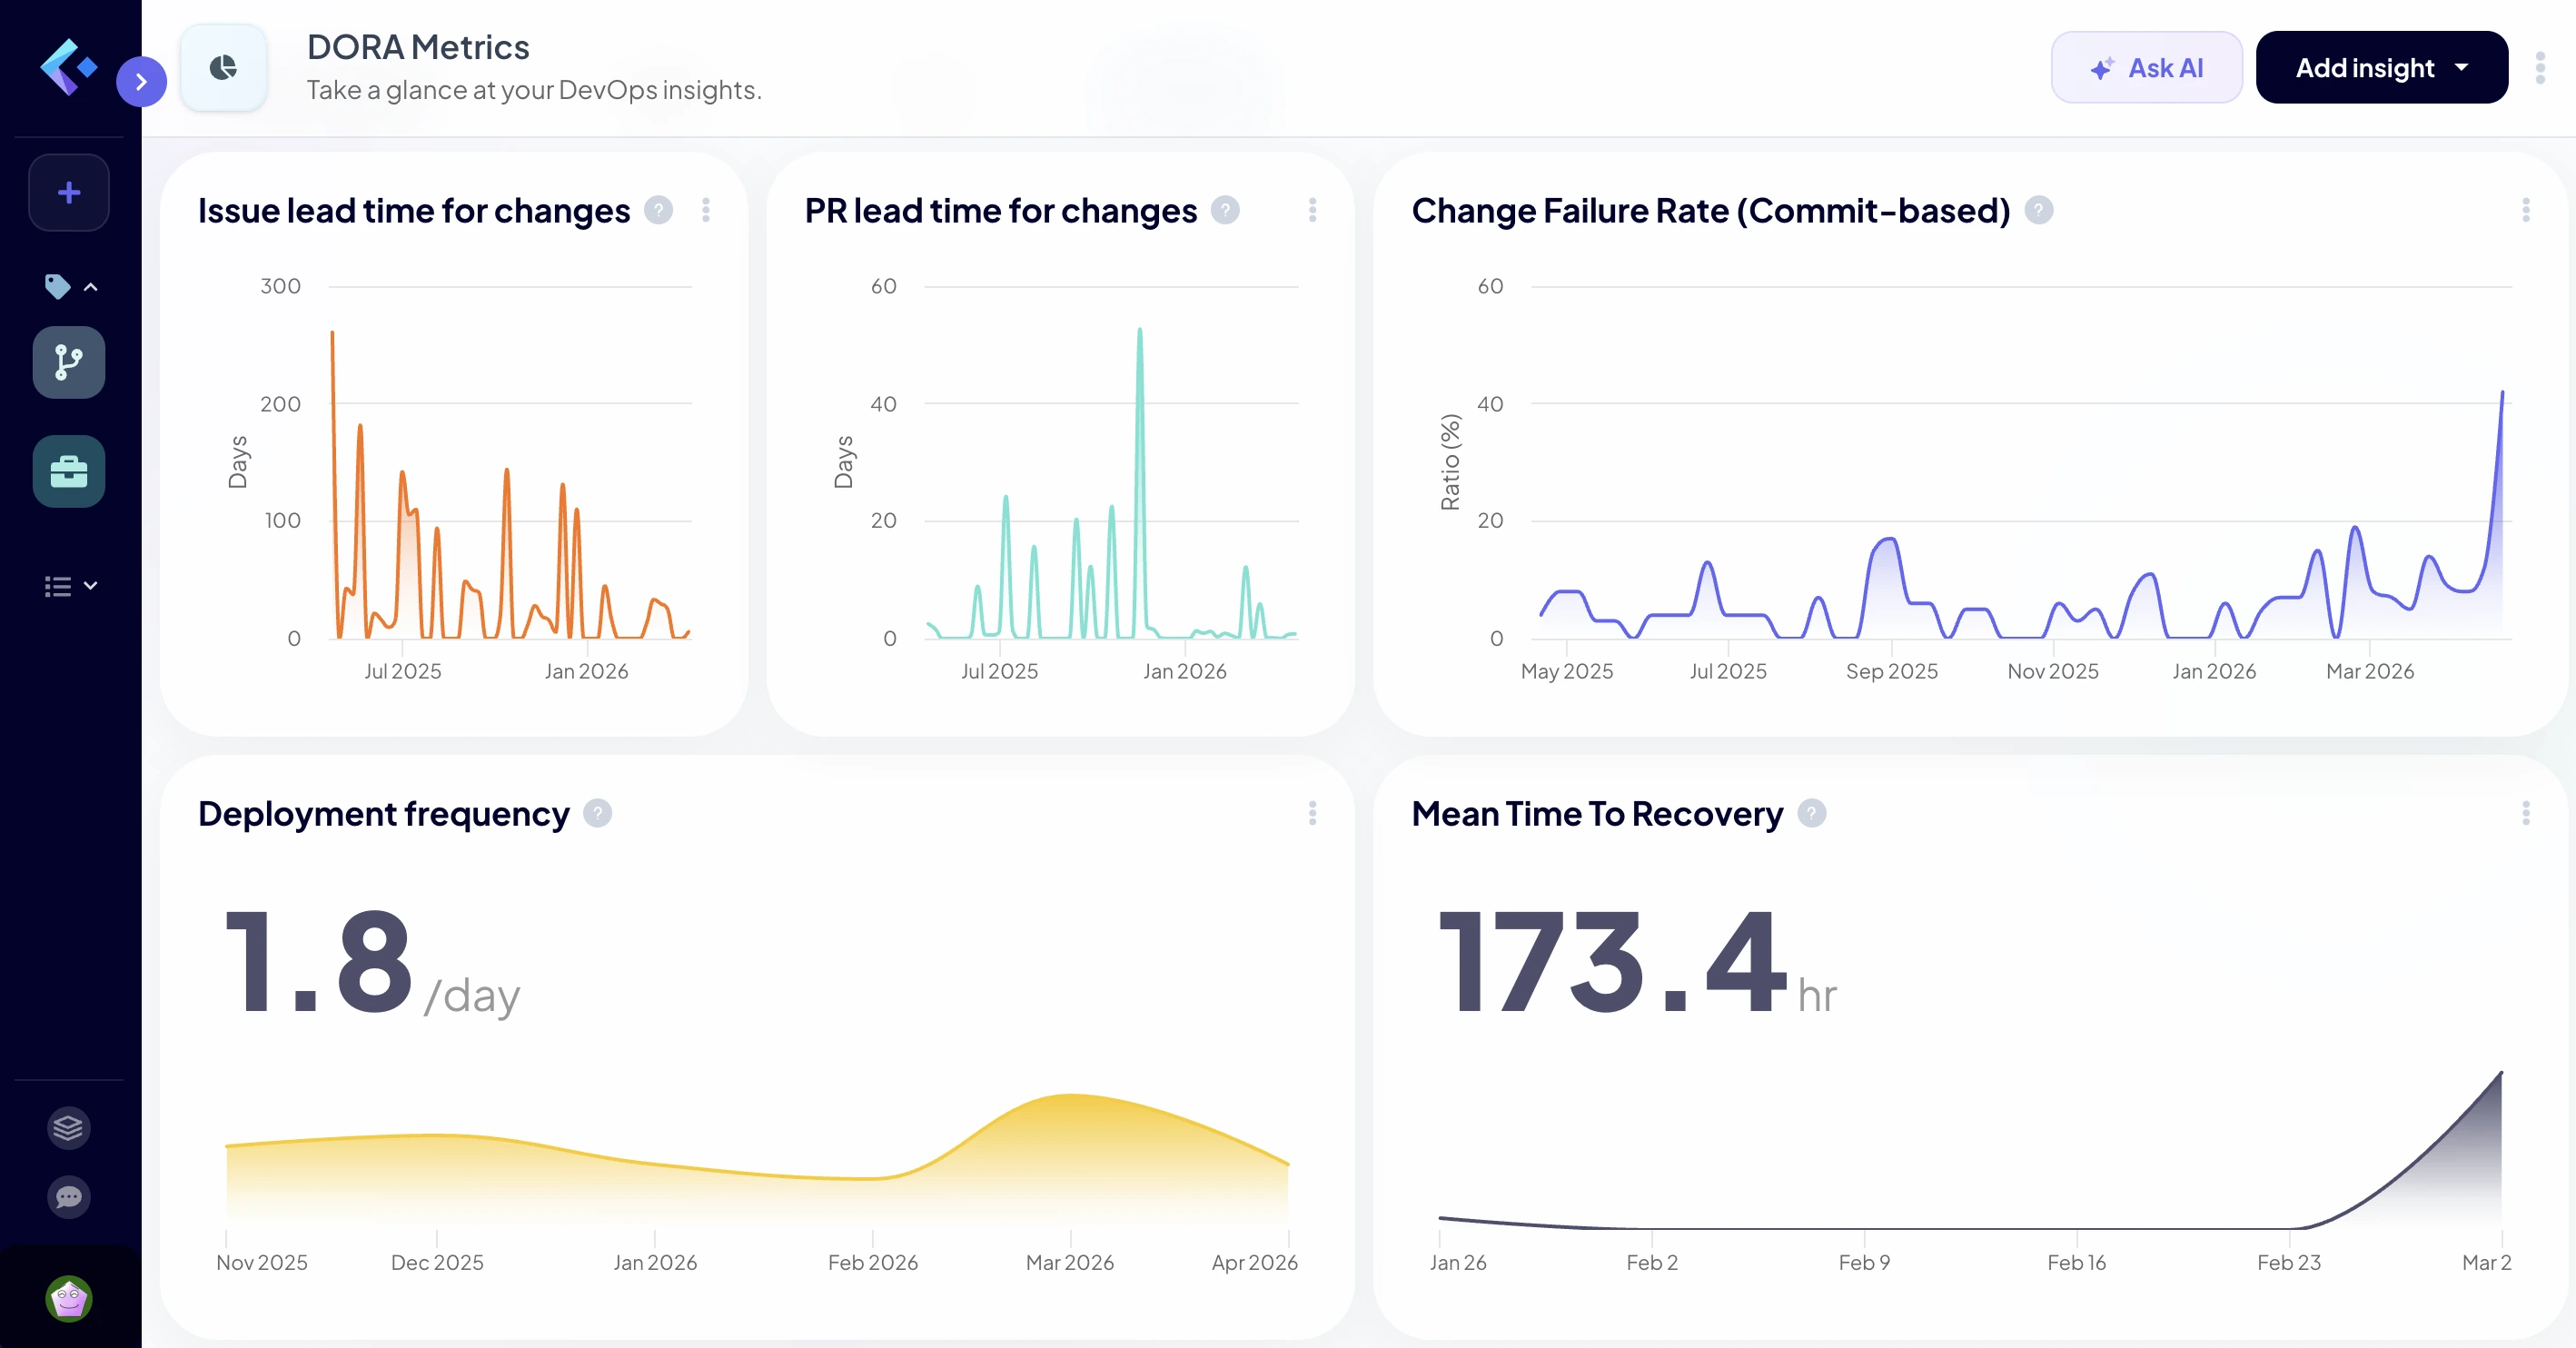Open the git branch workspace icon
This screenshot has height=1348, width=2576.
[x=69, y=362]
